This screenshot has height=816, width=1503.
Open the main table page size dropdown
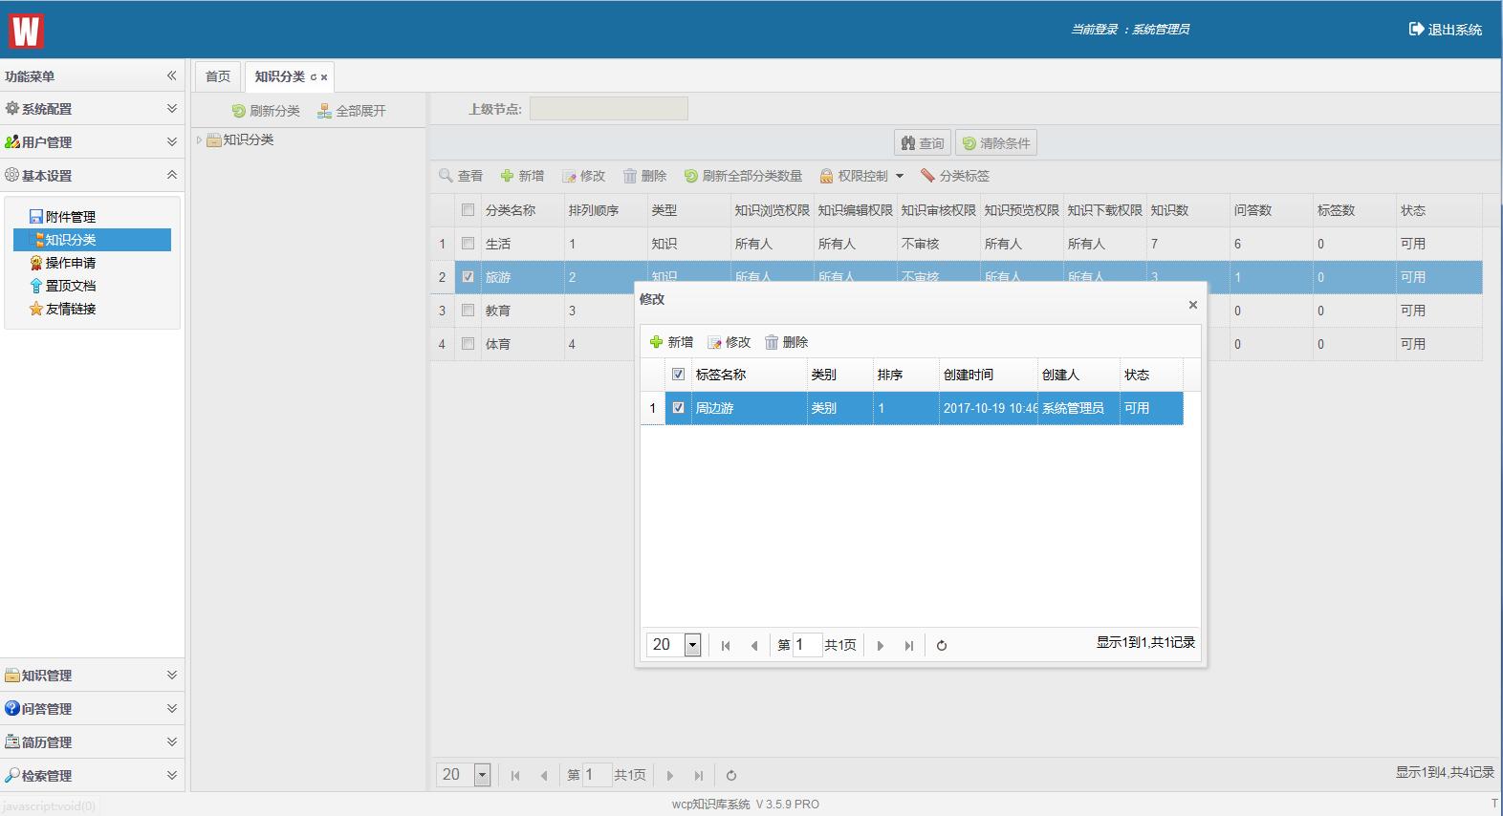coord(482,775)
